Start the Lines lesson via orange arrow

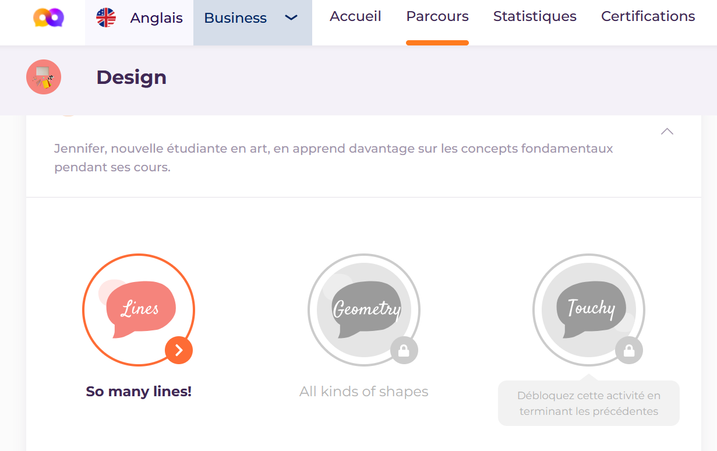(x=179, y=350)
